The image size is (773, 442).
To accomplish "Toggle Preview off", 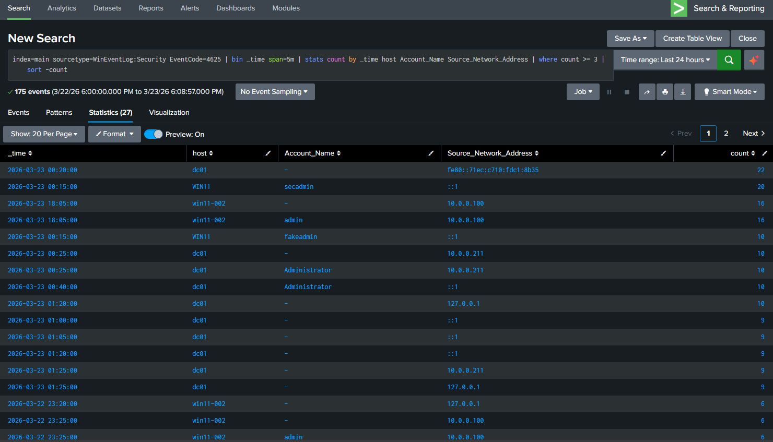I will coord(153,134).
